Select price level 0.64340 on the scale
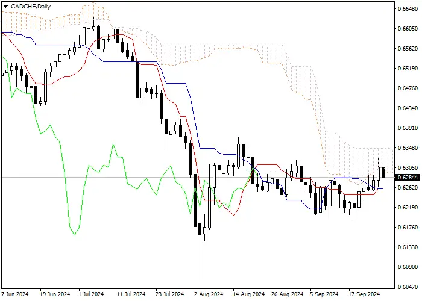The image size is (422, 301). coord(408,108)
